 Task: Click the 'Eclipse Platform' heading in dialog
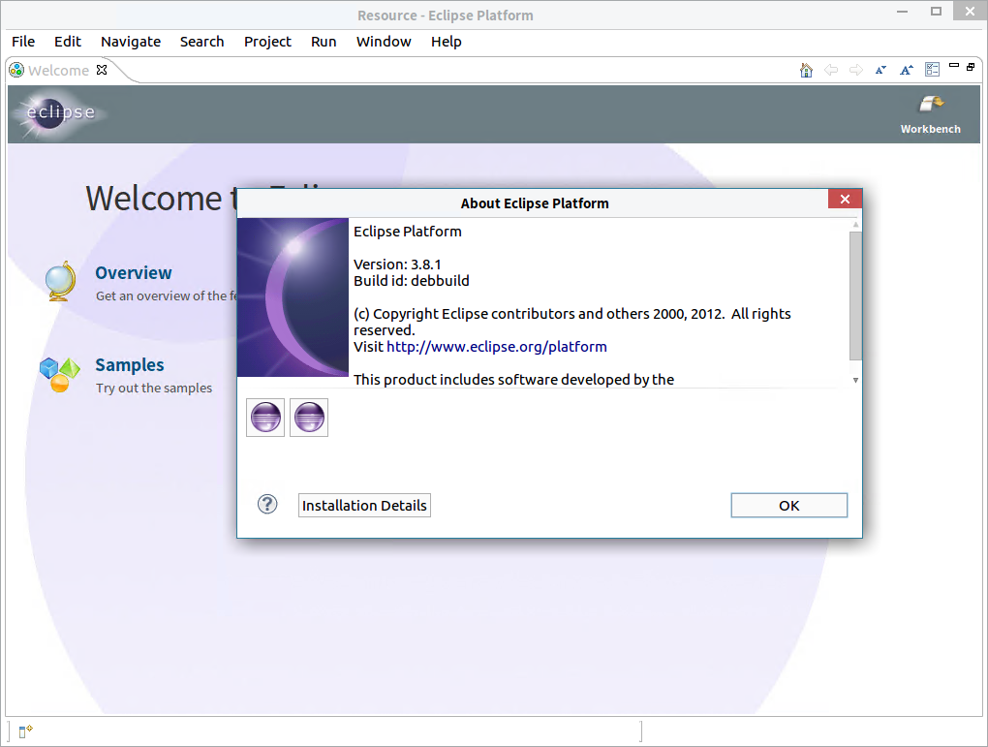click(x=407, y=232)
